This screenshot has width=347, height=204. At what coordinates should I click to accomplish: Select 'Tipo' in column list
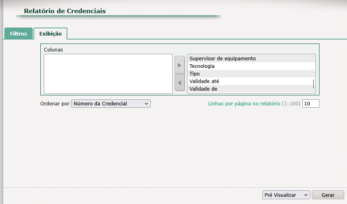[251, 73]
